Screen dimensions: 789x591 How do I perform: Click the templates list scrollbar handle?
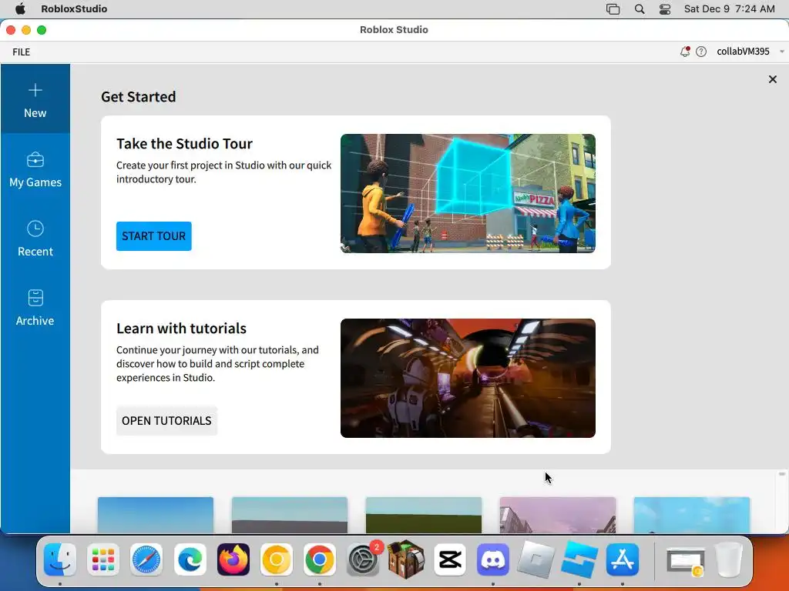point(781,474)
